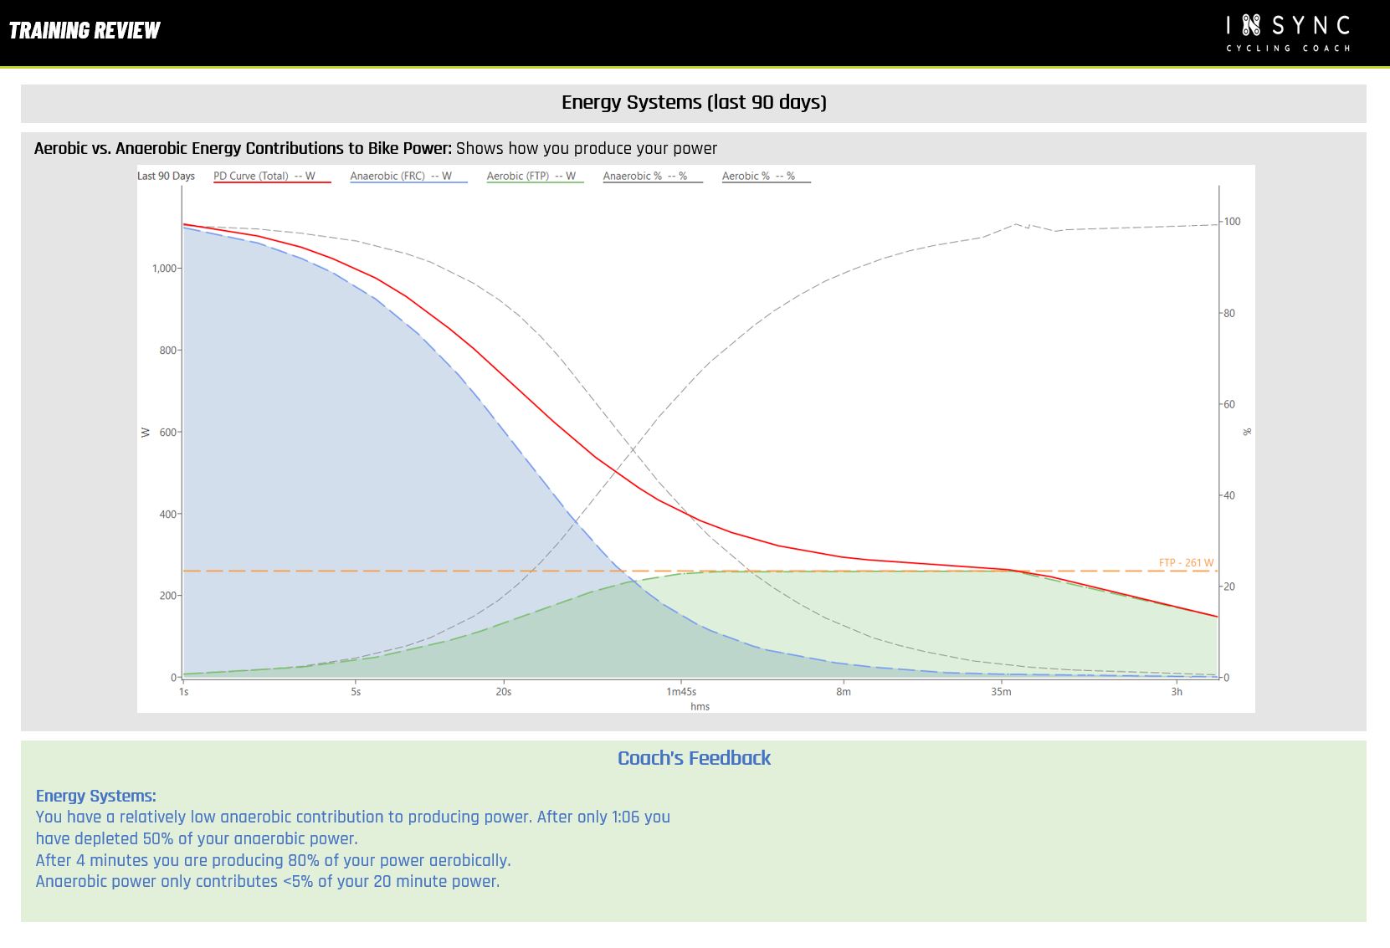Screen dimensions: 1390x948
Task: Click the Last 90 Days chart label
Action: pos(166,176)
